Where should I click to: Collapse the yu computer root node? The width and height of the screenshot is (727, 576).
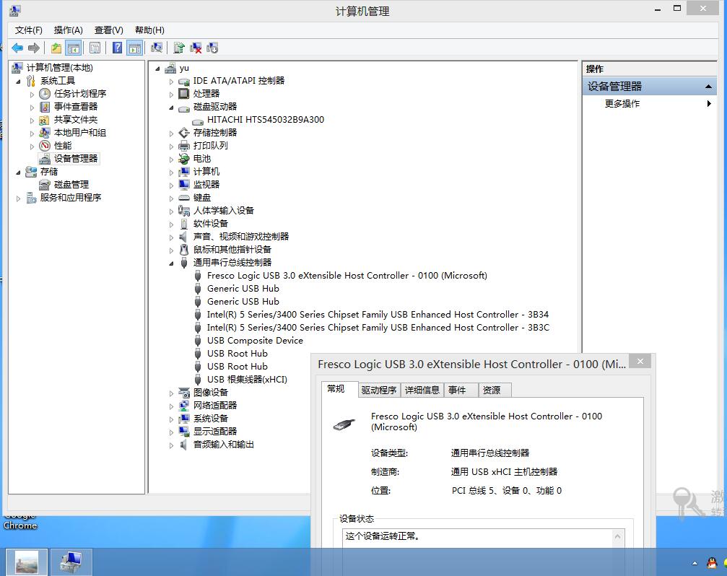point(157,69)
